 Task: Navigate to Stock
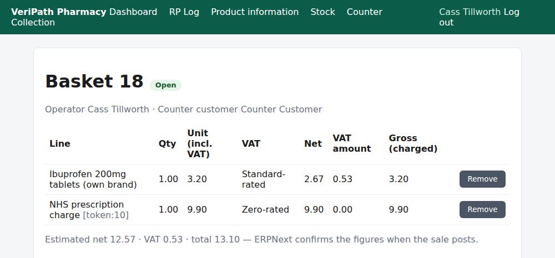(323, 12)
